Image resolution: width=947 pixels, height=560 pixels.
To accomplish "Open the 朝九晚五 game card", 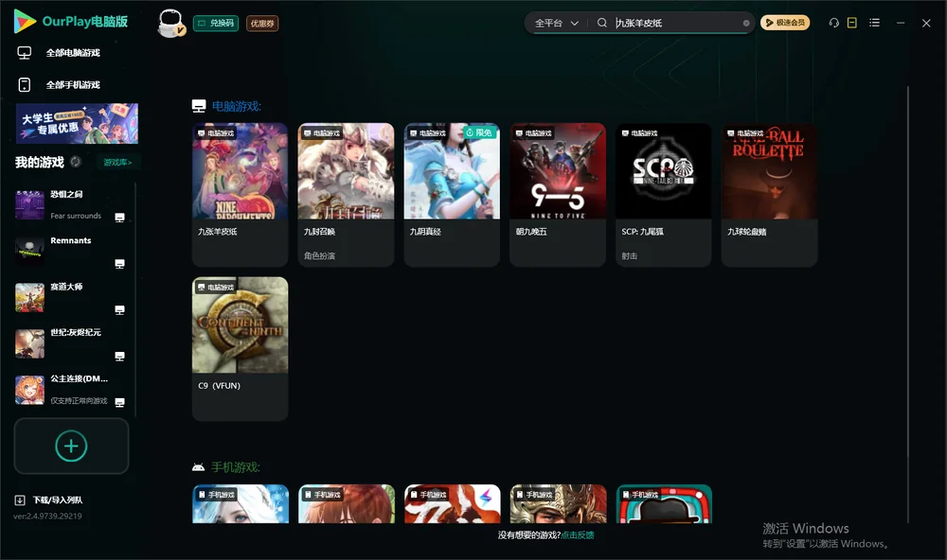I will coord(558,194).
